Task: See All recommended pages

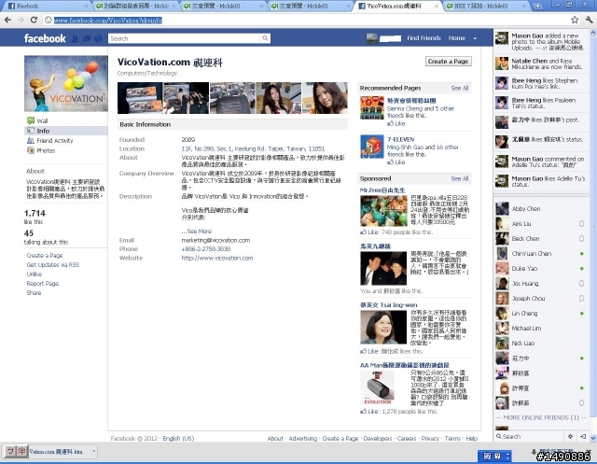Action: point(460,88)
